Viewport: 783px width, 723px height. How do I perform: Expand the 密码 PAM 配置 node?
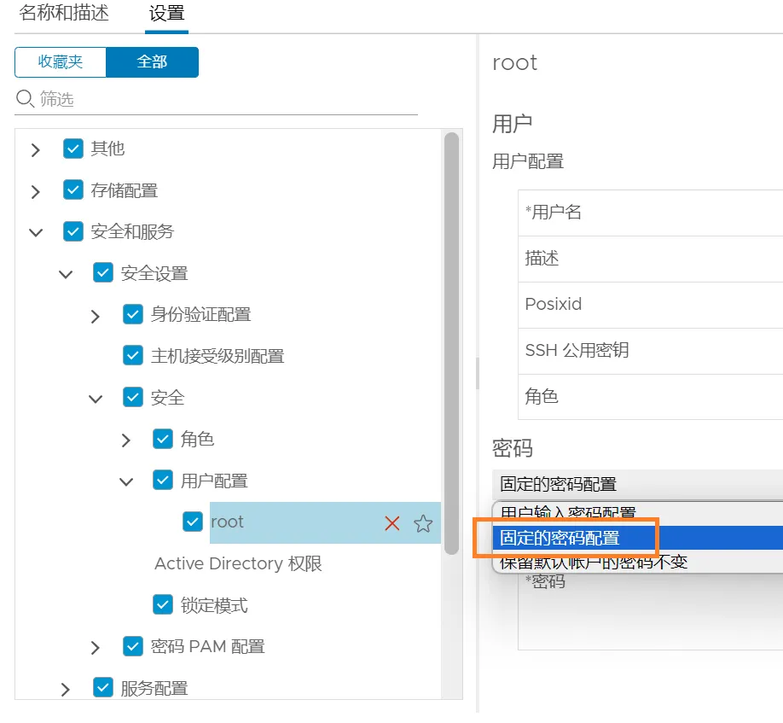coord(96,648)
